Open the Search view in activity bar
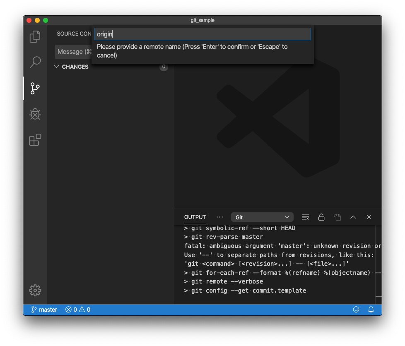Viewport: 405px width, 346px height. coord(35,62)
